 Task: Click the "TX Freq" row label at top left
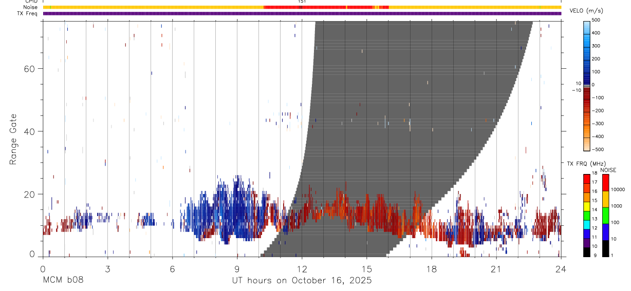coord(28,13)
